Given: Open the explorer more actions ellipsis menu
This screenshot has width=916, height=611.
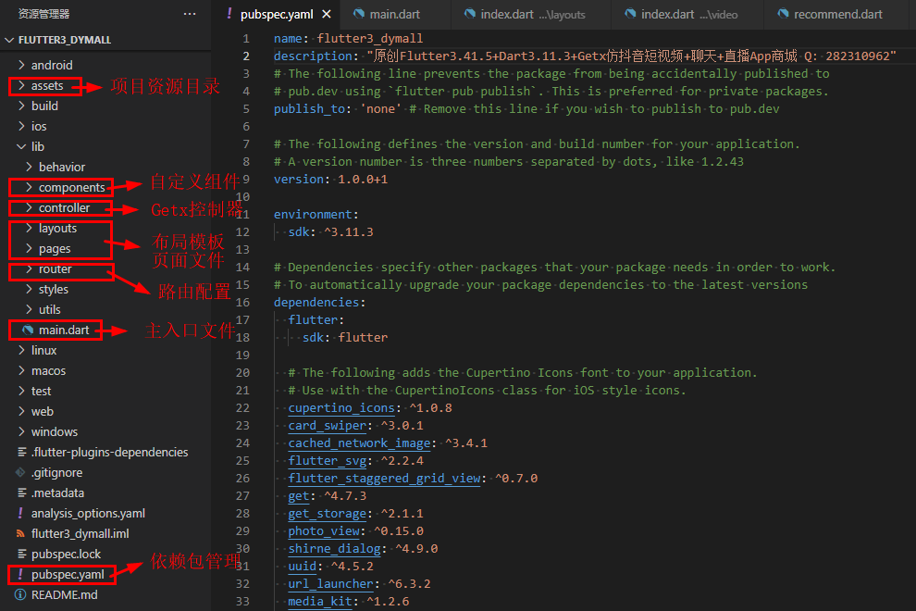Looking at the screenshot, I should click(190, 14).
